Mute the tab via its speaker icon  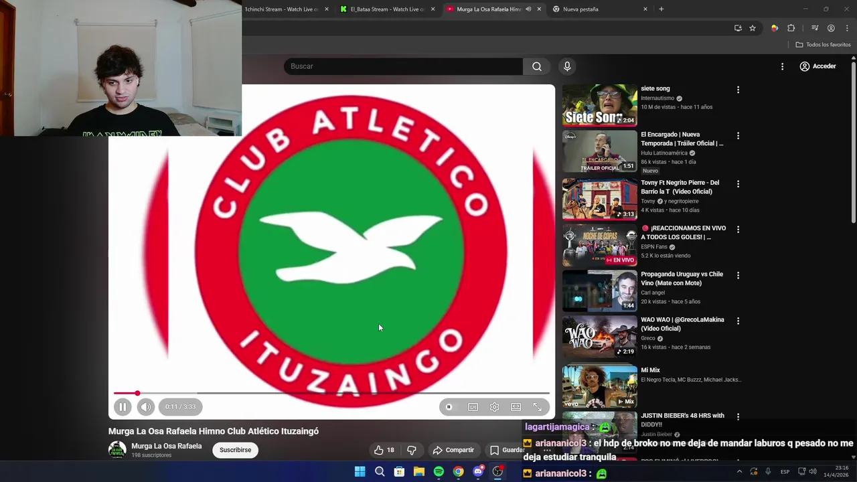point(528,9)
